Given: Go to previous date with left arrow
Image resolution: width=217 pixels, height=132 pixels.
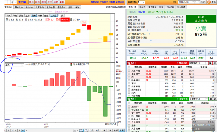Looking at the screenshot, I should click(x=196, y=2).
